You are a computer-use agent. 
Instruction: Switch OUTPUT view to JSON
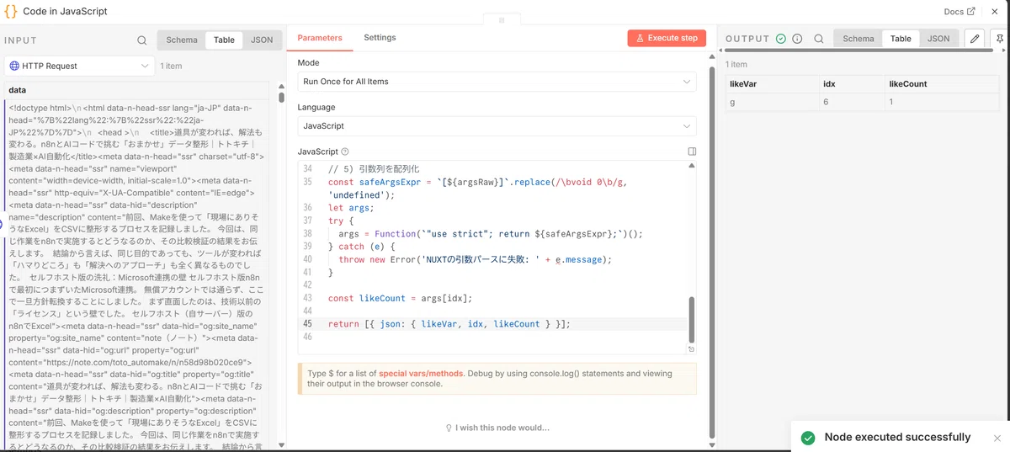point(938,39)
